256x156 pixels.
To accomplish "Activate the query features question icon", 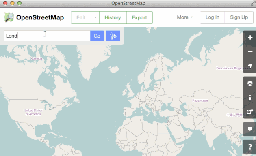I will [x=249, y=147].
